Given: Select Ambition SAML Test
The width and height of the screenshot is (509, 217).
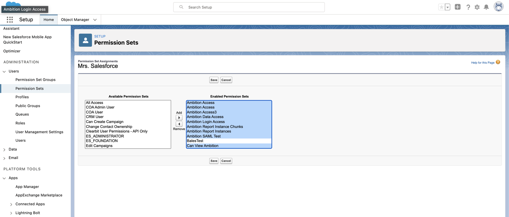Looking at the screenshot, I should pos(229,136).
